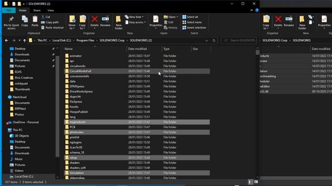
Task: Click Select none
Action: [192, 22]
